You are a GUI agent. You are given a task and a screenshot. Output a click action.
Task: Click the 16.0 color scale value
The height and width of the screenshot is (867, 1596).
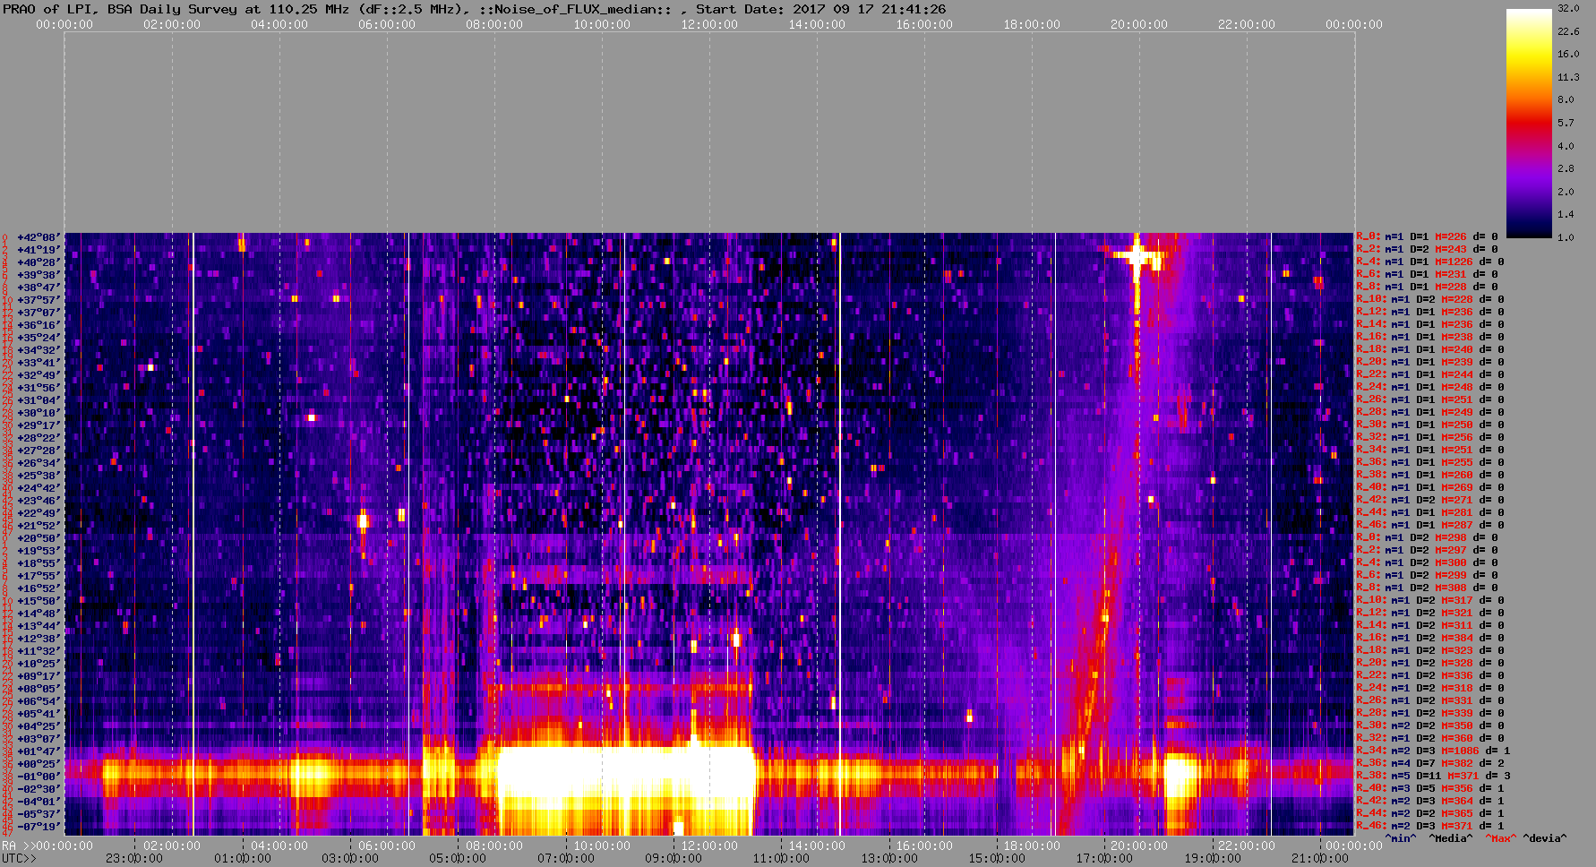(x=1568, y=54)
